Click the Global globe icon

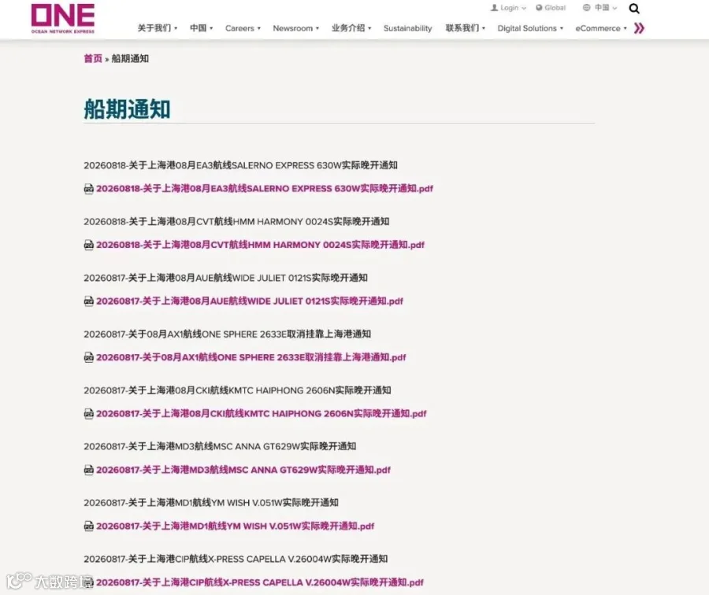pyautogui.click(x=539, y=8)
